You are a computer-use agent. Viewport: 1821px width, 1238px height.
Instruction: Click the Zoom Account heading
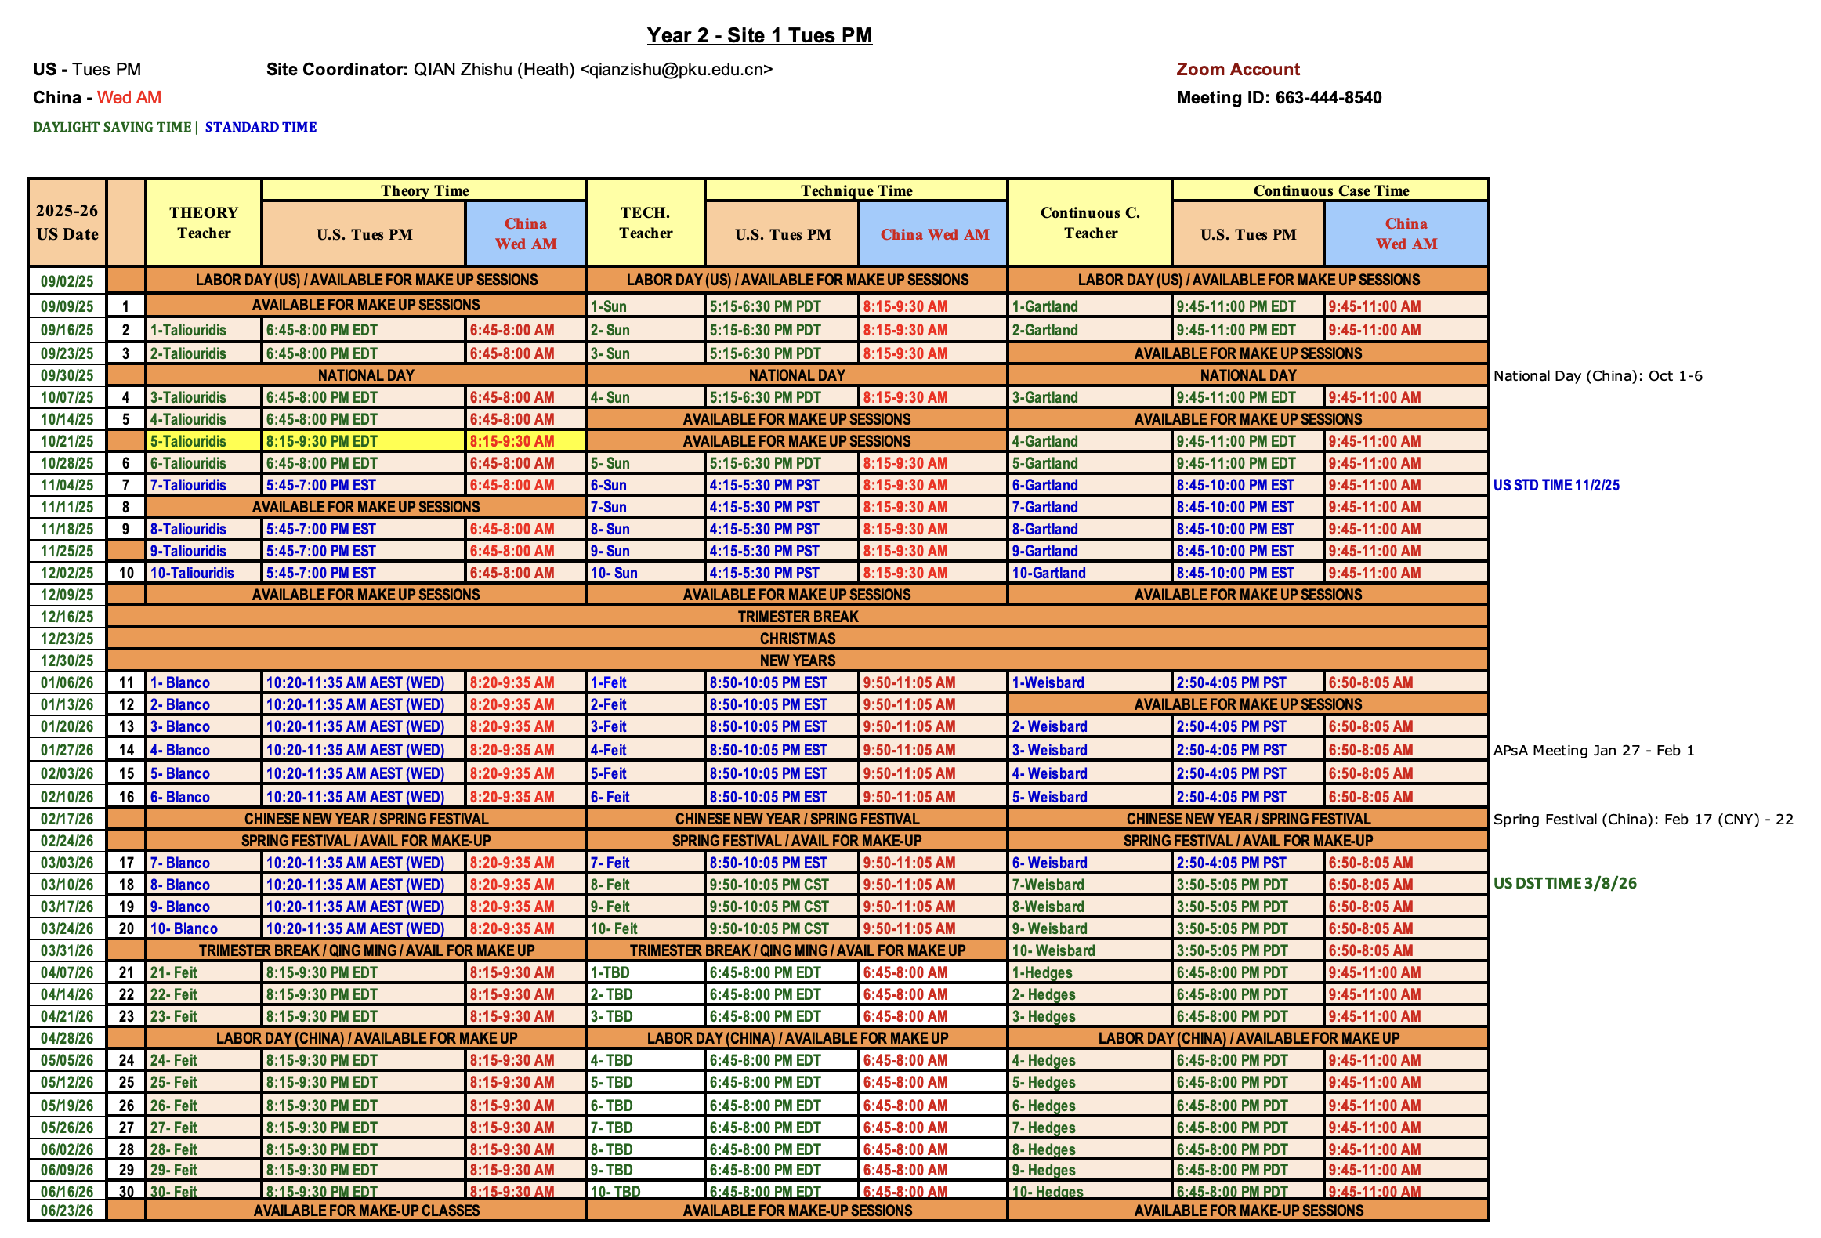[x=1237, y=69]
